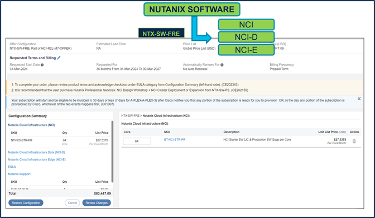Screen dimensions: 375x218
Task: Click 'Global Price List (USD)' value
Action: 199,49
